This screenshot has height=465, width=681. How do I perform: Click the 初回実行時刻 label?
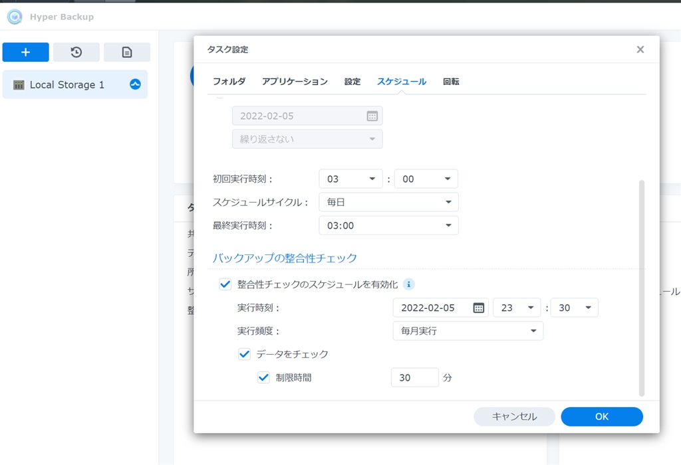242,179
